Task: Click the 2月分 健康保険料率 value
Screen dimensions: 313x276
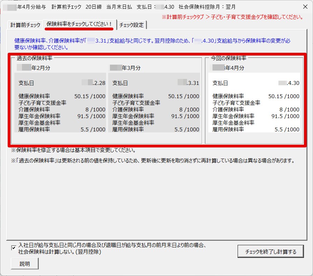Action: [x=90, y=96]
